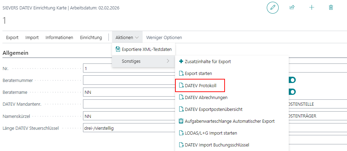This screenshot has height=151, width=347.
Task: Expand the Sonstiges submenu arrow
Action: coord(168,61)
